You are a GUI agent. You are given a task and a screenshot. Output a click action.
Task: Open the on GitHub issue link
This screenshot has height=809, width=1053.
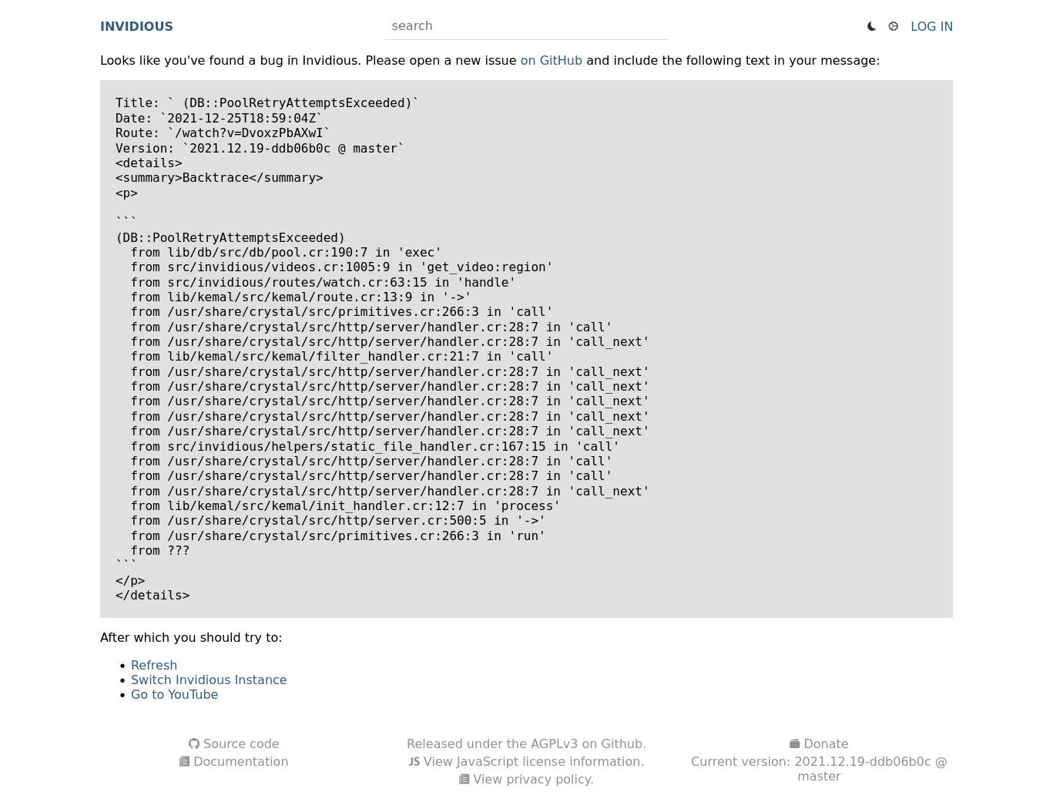coord(551,60)
